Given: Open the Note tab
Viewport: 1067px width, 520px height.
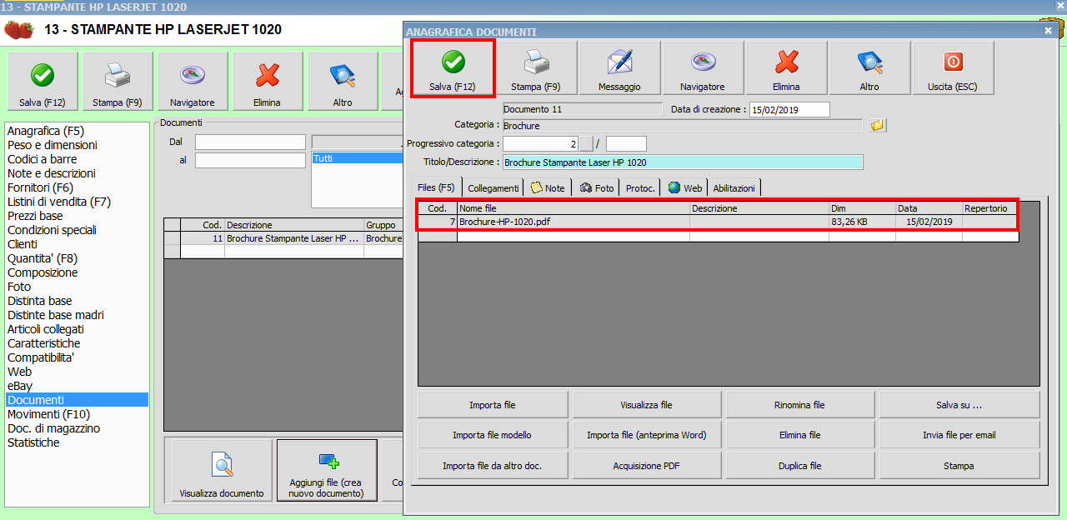Looking at the screenshot, I should click(x=548, y=188).
